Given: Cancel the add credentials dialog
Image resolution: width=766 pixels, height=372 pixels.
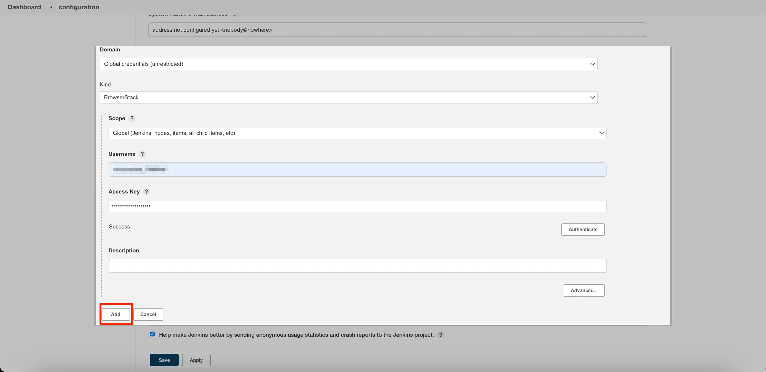Looking at the screenshot, I should point(148,314).
